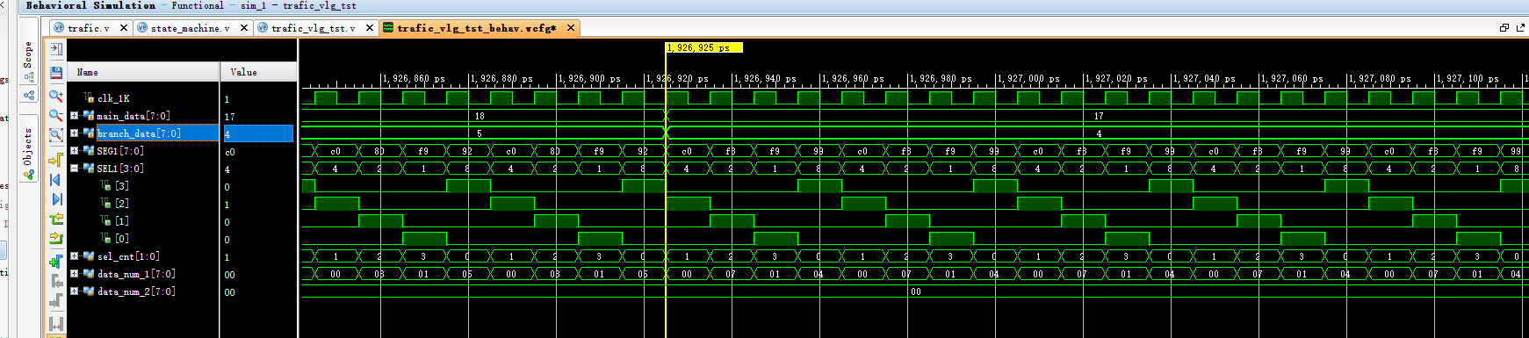Image resolution: width=1529 pixels, height=338 pixels.
Task: Click the Zoom Fit icon
Action: (x=56, y=135)
